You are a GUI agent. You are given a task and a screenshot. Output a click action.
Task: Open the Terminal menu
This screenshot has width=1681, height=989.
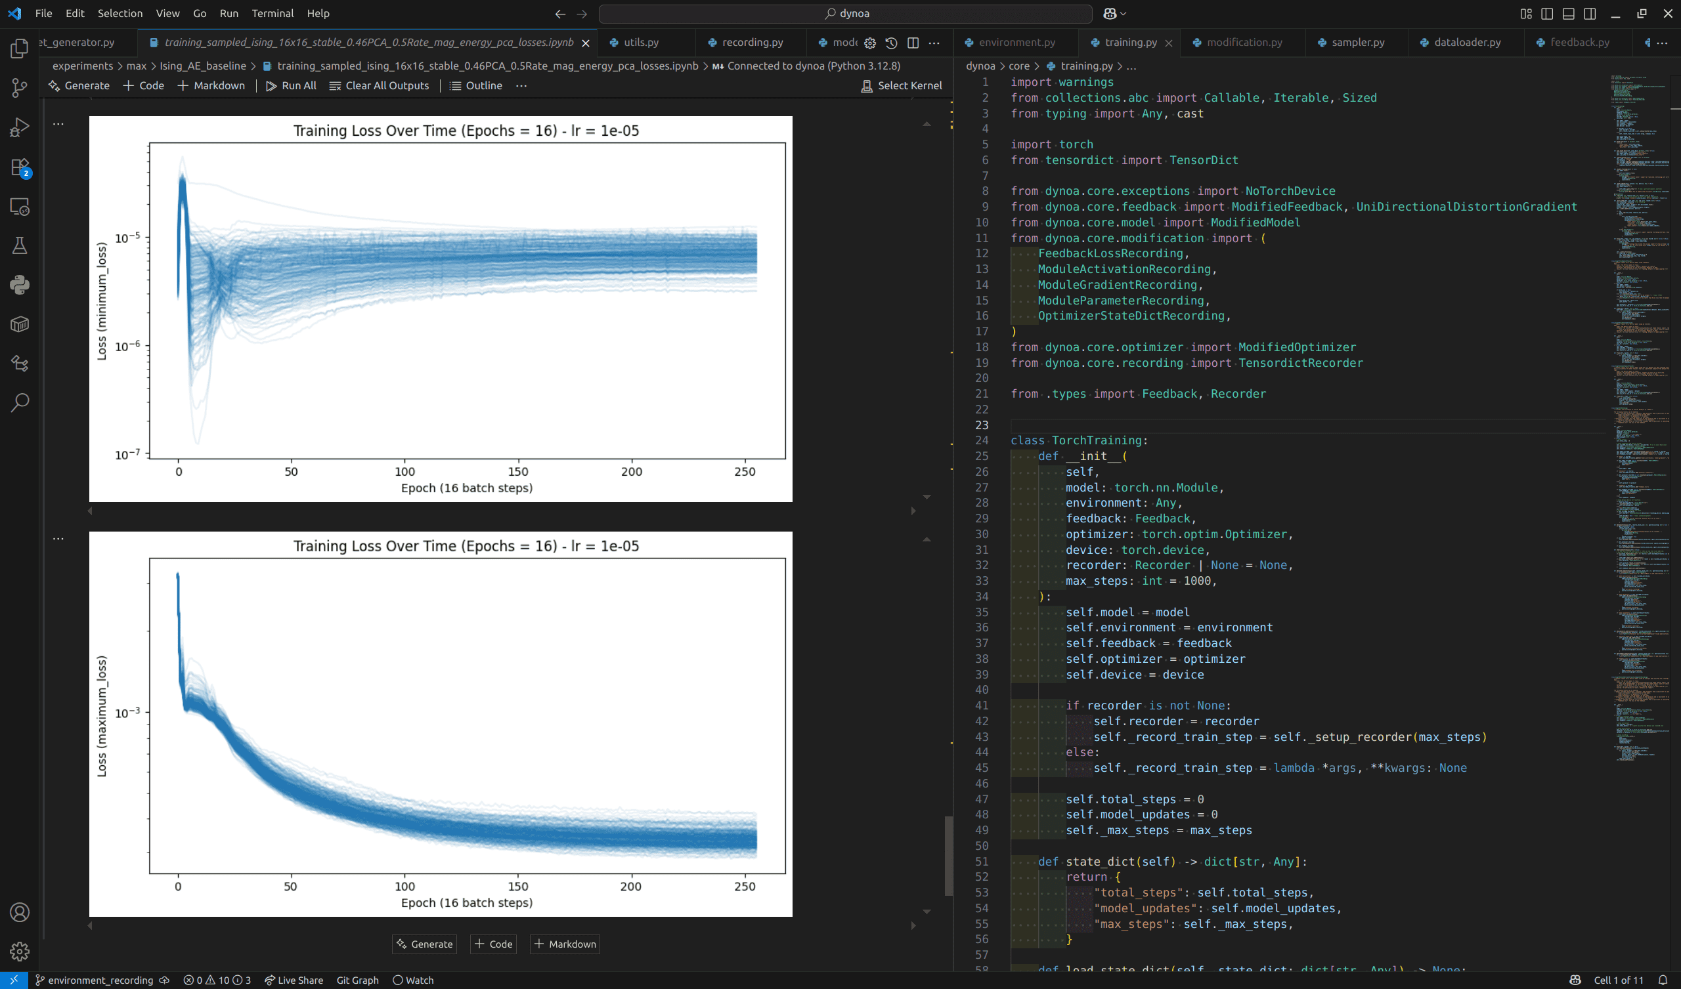click(x=272, y=13)
